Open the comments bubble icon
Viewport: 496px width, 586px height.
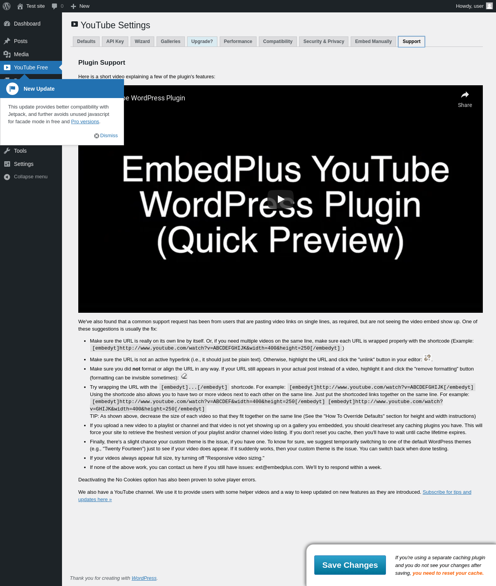54,6
